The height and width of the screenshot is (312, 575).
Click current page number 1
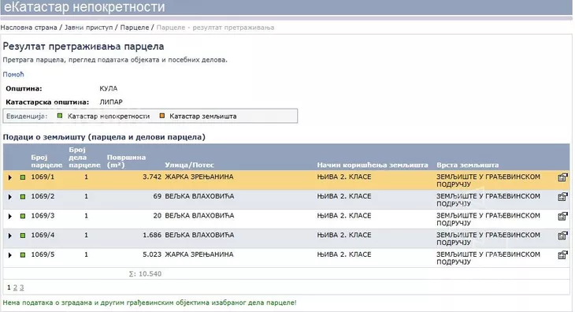click(9, 288)
